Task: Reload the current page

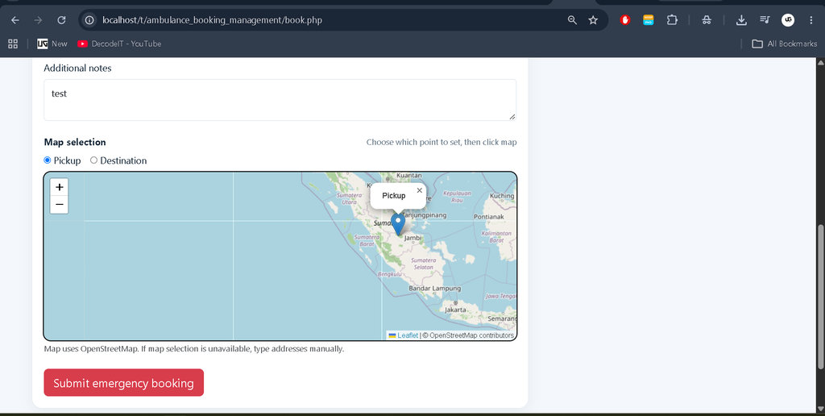Action: click(61, 20)
